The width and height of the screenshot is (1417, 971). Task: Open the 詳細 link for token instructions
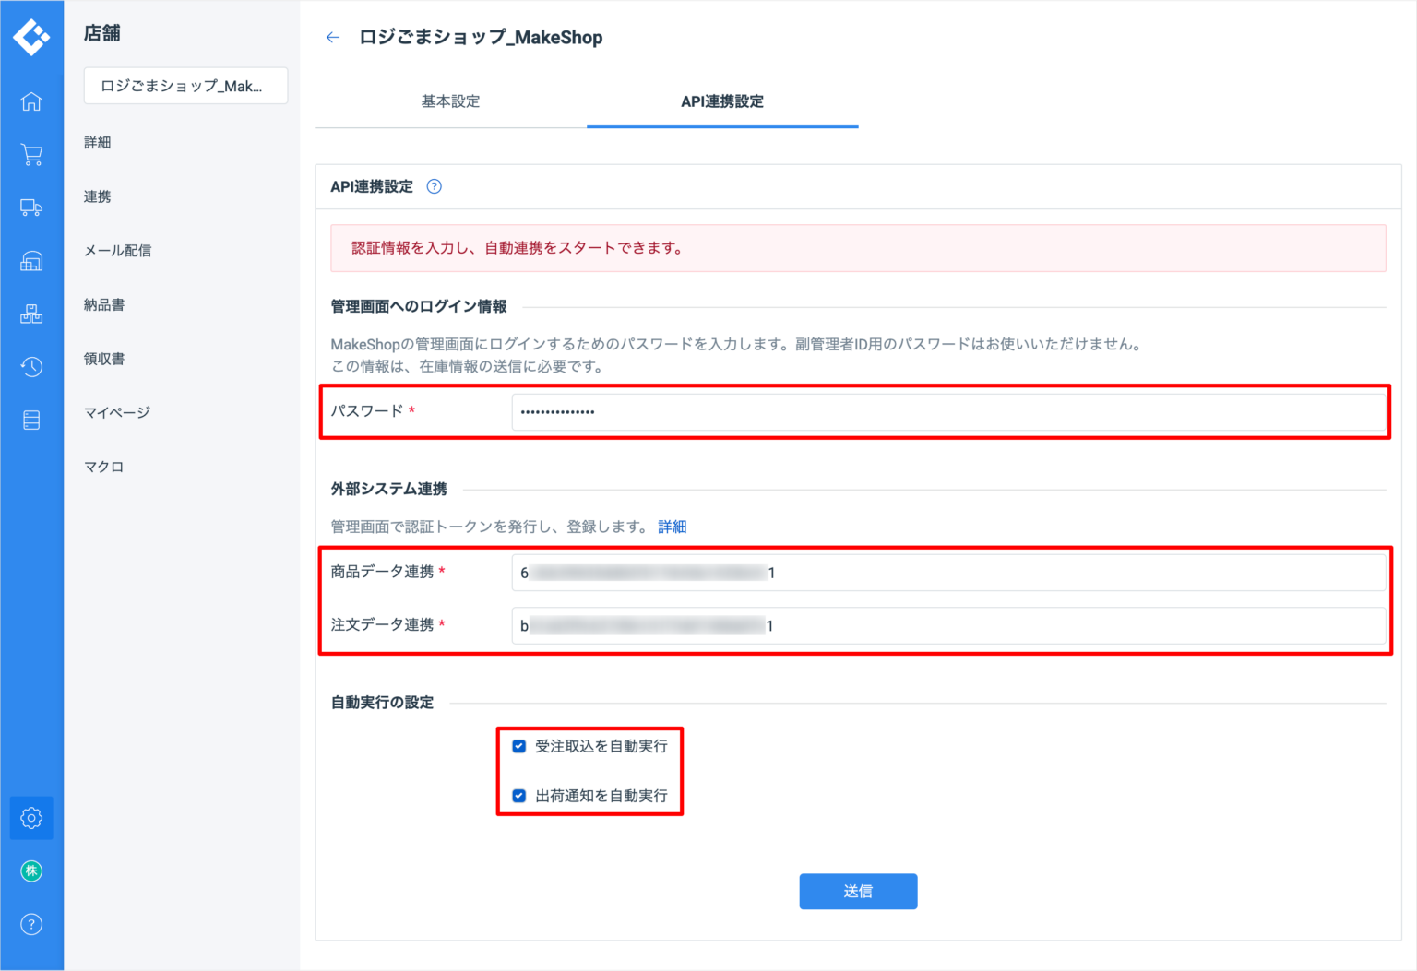coord(673,526)
